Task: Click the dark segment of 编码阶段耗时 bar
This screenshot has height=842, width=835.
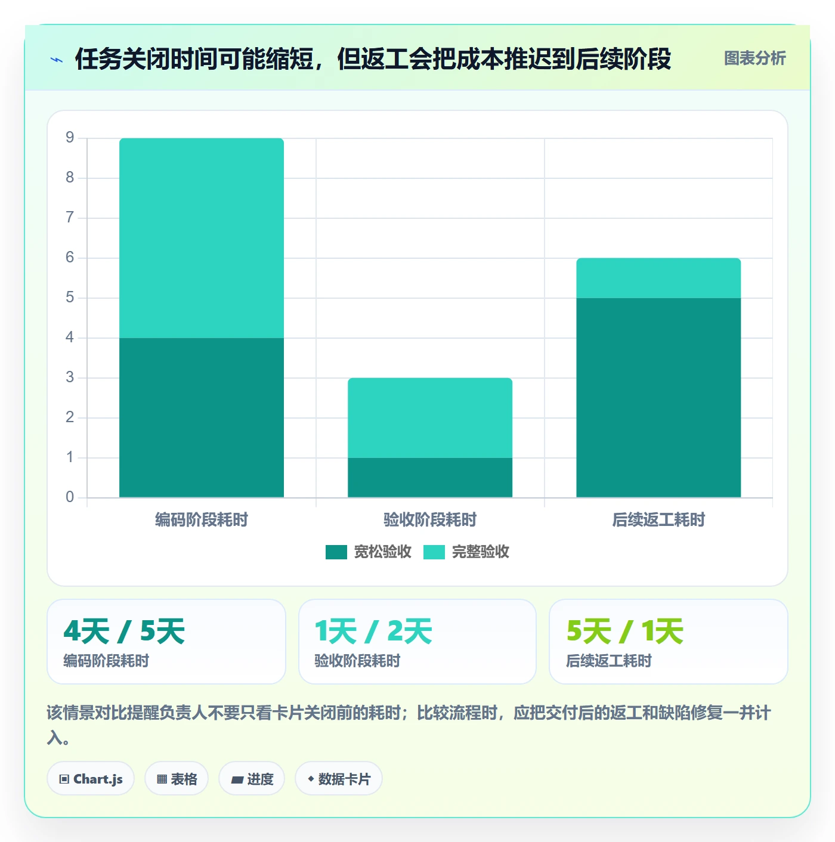Action: [x=202, y=417]
